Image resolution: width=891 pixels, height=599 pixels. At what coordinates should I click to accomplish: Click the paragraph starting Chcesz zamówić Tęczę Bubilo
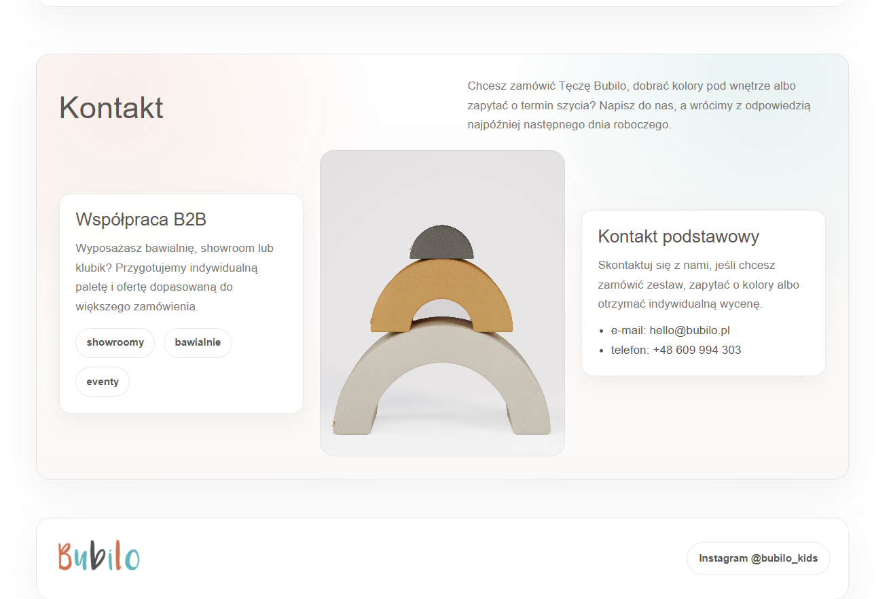(639, 105)
